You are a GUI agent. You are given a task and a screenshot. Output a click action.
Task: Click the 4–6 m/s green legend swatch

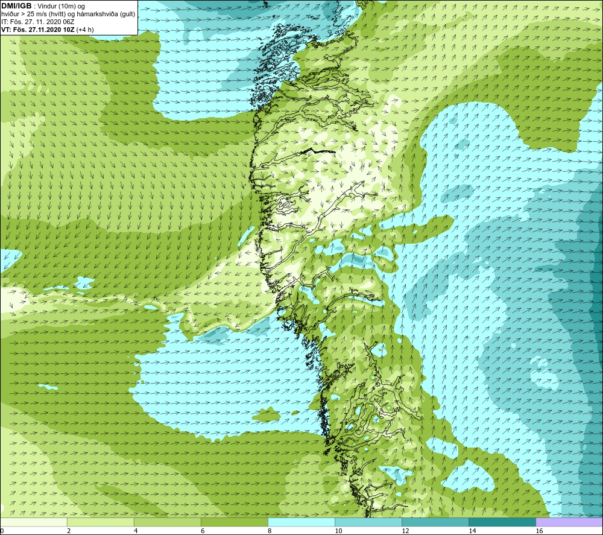tap(167, 522)
